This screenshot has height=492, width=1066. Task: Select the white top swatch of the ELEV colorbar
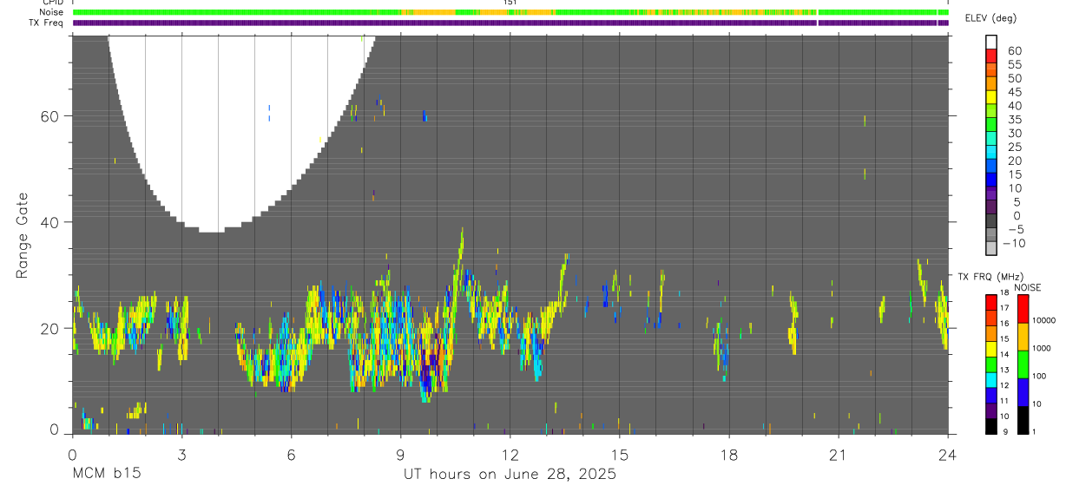[990, 42]
